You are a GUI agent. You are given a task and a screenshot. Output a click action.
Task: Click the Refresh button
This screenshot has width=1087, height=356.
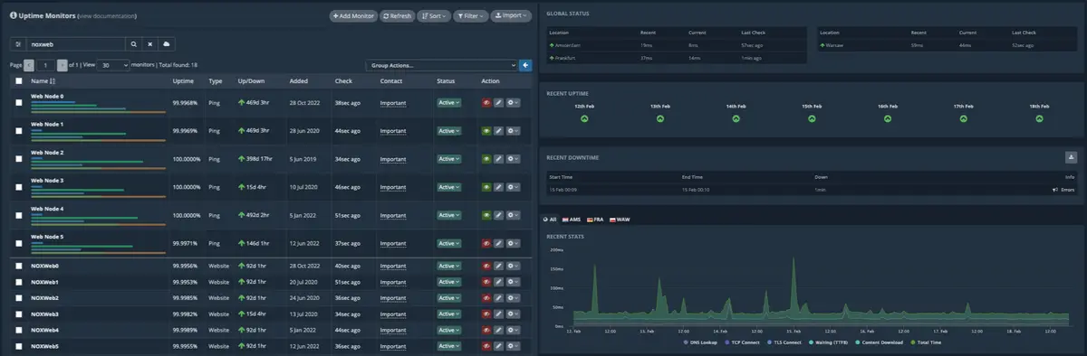(397, 15)
